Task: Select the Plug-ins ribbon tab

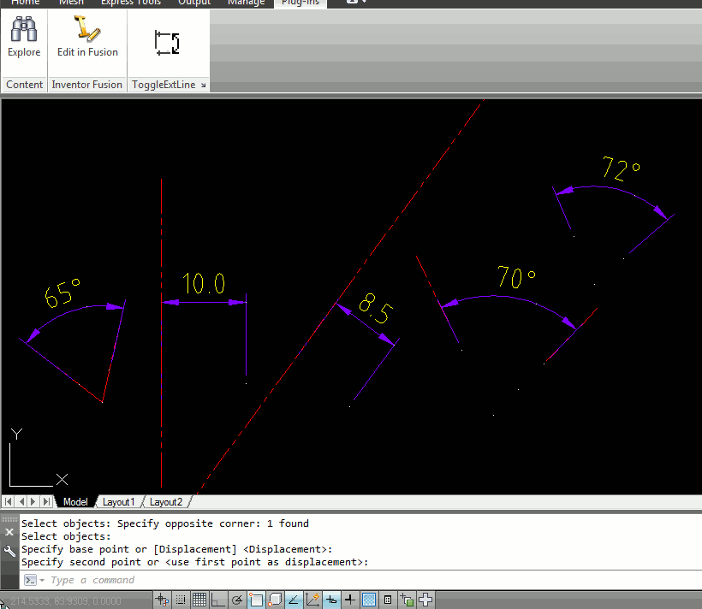Action: point(300,3)
